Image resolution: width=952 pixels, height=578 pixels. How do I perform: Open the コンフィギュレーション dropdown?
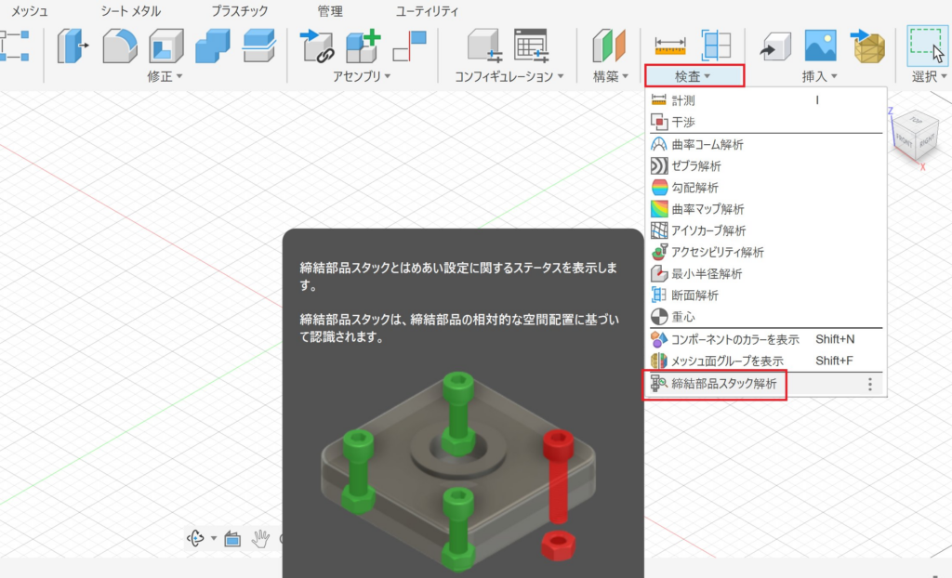click(509, 76)
